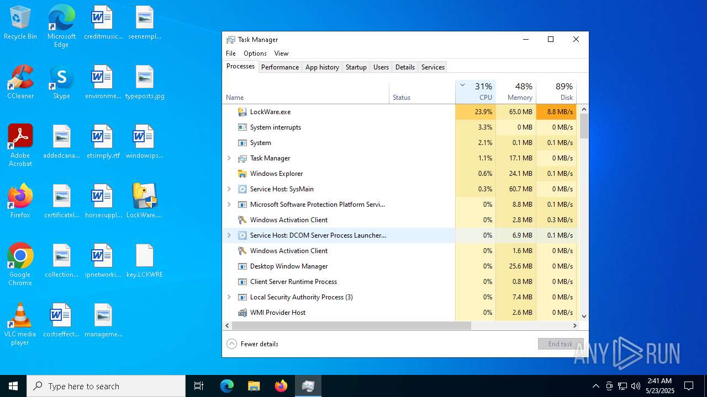Click the Desktop Window Manager process icon
This screenshot has height=397, width=707.
(242, 266)
